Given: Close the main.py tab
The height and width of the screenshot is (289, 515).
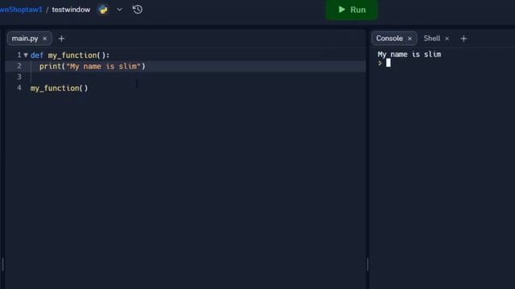Looking at the screenshot, I should tap(45, 39).
